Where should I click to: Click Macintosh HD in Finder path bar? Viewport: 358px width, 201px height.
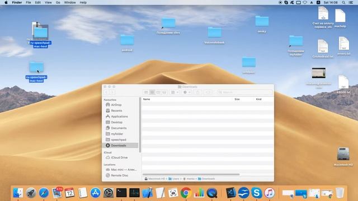(155, 179)
